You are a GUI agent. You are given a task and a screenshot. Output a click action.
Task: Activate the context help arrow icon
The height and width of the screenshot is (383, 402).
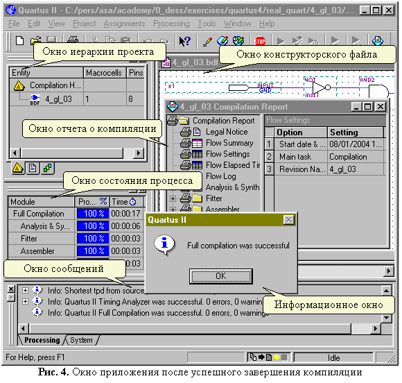coord(184,41)
